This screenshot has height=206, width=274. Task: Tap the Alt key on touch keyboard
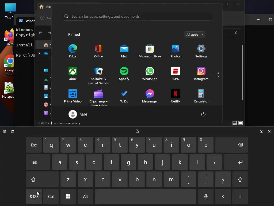(x=85, y=196)
